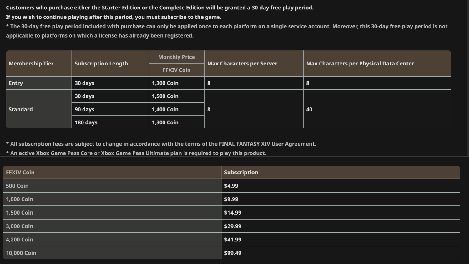The height and width of the screenshot is (264, 469).
Task: Click the Membership Tier column header
Action: (31, 64)
